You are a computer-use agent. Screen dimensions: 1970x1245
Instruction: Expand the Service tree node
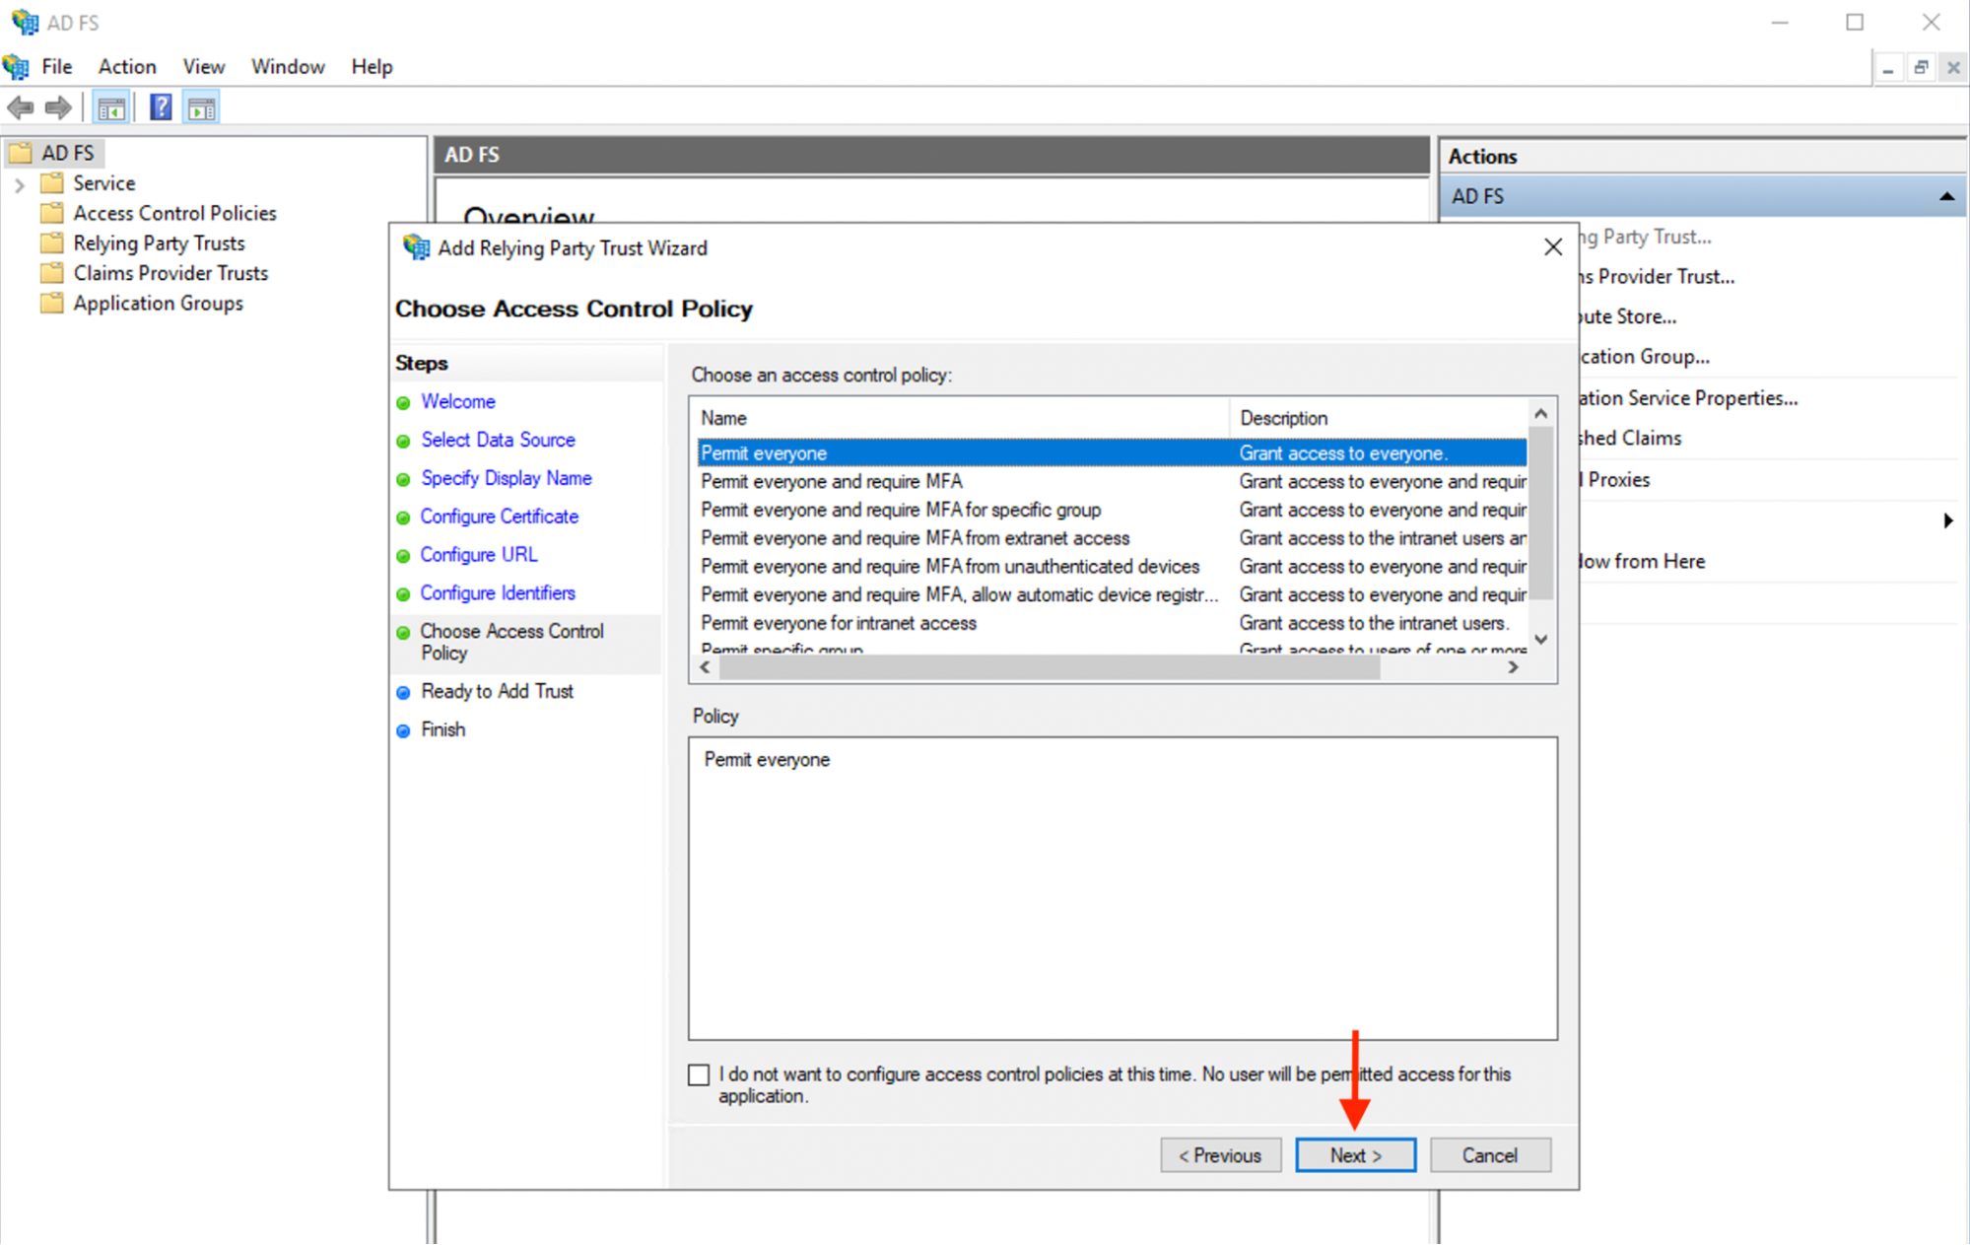19,184
